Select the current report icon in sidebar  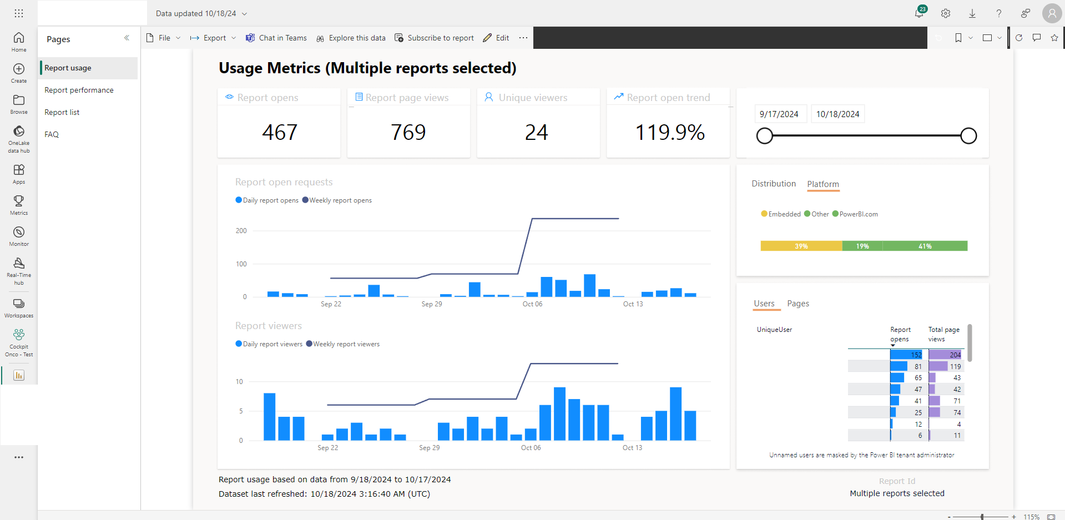[19, 375]
